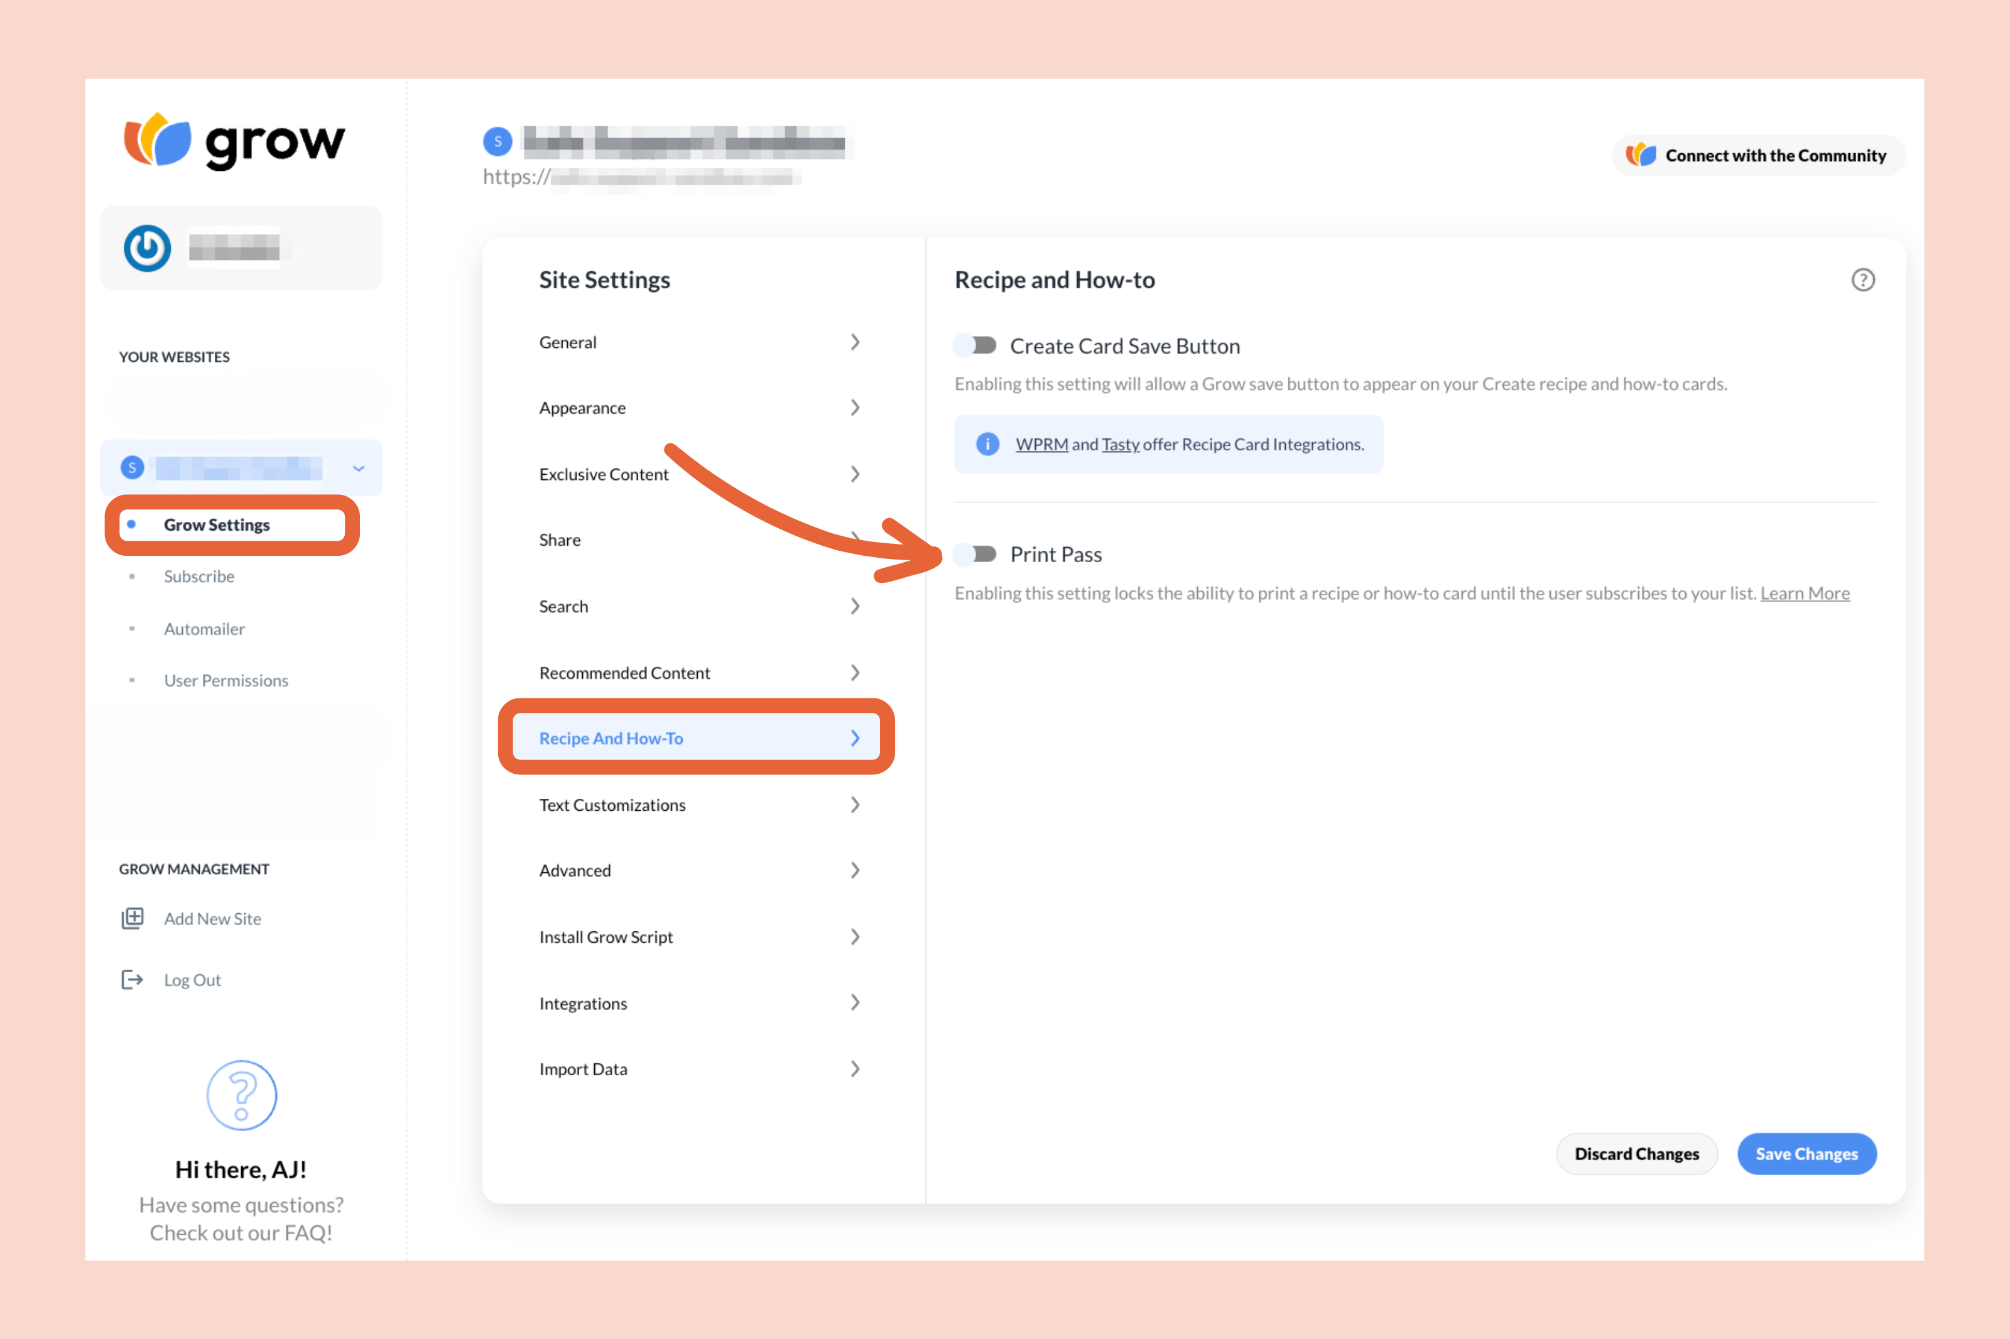Enable the Create Card Save Button toggle
The width and height of the screenshot is (2010, 1339).
(x=975, y=345)
